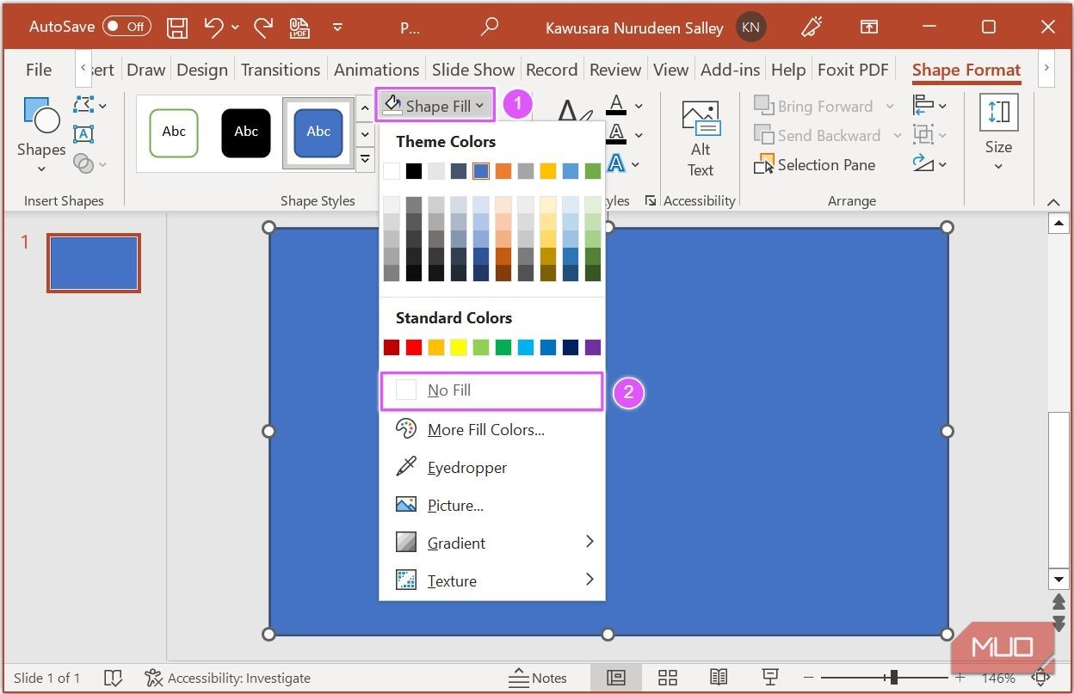The image size is (1074, 694).
Task: Switch to the Transitions tab
Action: [x=281, y=70]
